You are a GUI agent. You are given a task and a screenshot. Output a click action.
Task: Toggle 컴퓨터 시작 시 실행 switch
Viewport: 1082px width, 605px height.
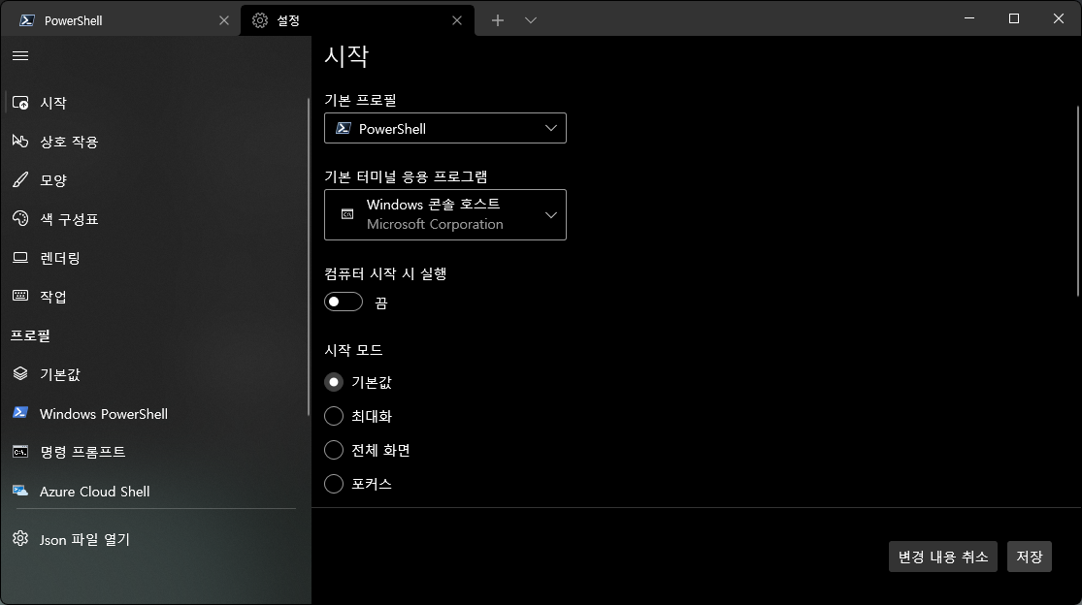pos(344,302)
